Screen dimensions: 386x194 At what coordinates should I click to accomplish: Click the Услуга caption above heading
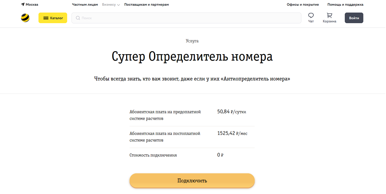click(x=192, y=41)
